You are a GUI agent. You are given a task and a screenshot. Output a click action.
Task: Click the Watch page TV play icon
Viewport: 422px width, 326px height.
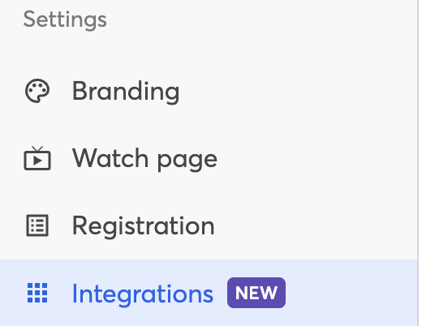coord(37,158)
